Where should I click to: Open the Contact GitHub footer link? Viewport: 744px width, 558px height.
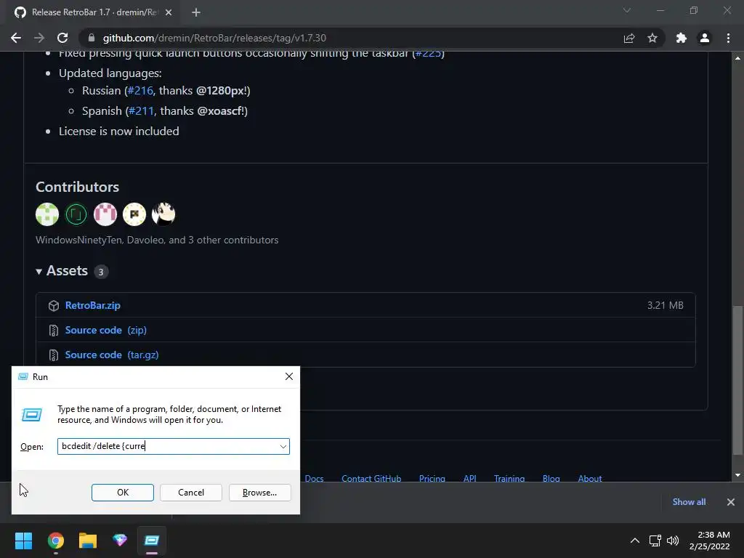tap(371, 478)
